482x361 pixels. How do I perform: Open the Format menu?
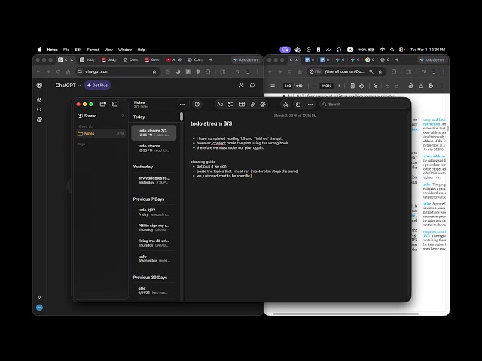(x=93, y=50)
